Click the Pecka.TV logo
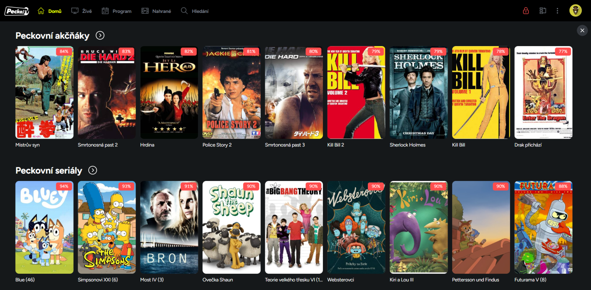This screenshot has height=290, width=591. [17, 11]
